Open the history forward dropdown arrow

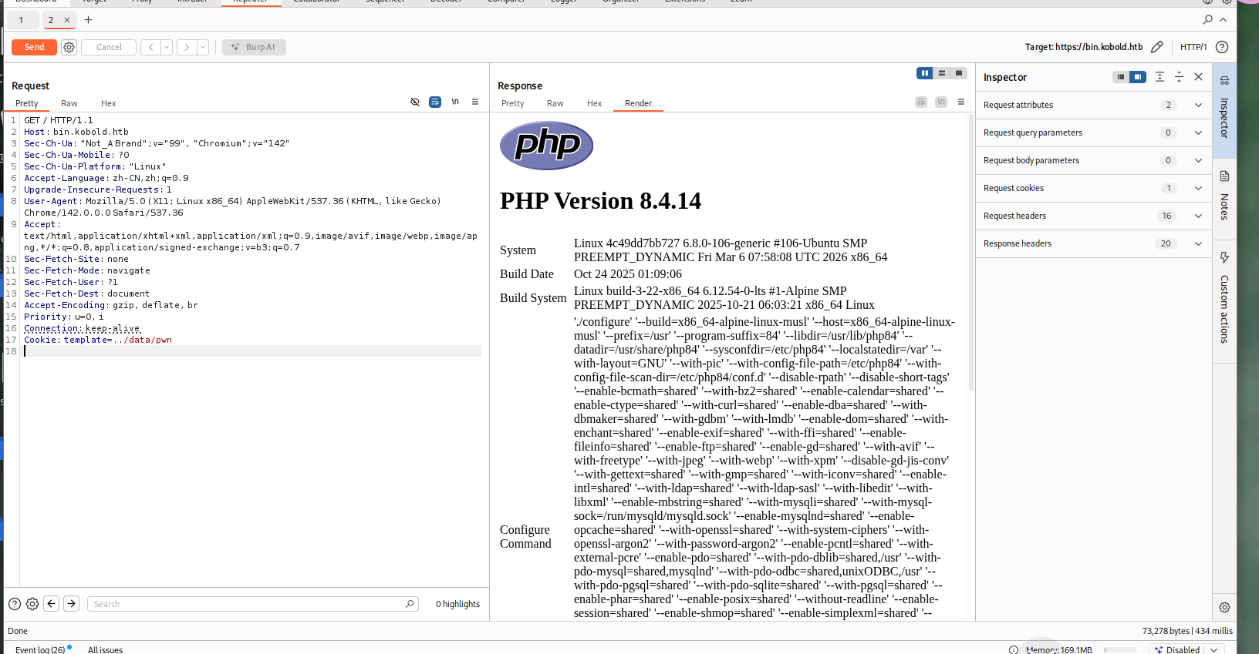coord(203,47)
